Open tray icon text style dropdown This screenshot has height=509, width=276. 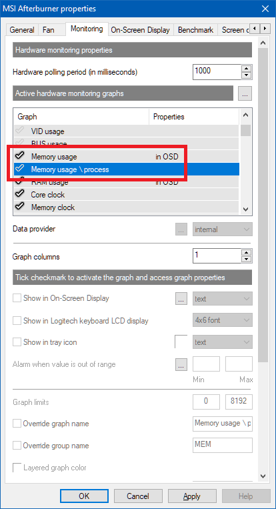point(223,342)
